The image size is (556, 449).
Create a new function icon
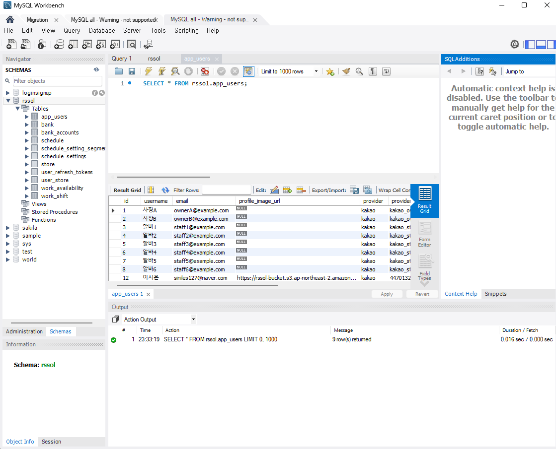[115, 44]
